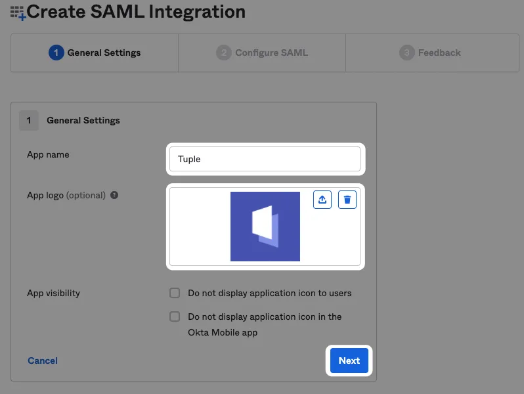Click the "Create SAML Integration" page heading
524x394 pixels.
click(136, 11)
